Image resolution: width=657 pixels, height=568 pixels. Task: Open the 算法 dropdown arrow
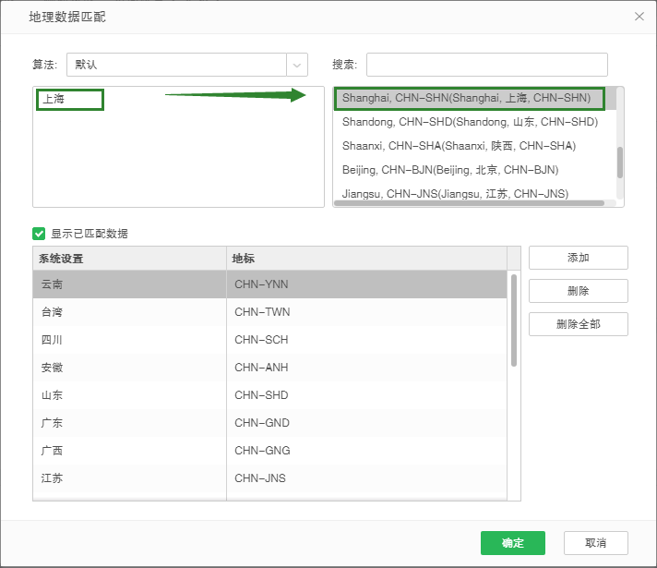click(x=297, y=65)
